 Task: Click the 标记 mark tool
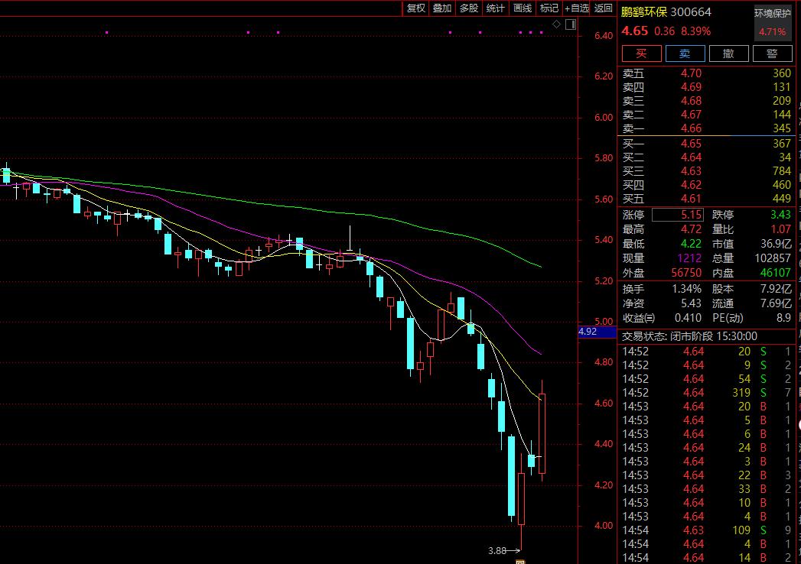click(549, 8)
